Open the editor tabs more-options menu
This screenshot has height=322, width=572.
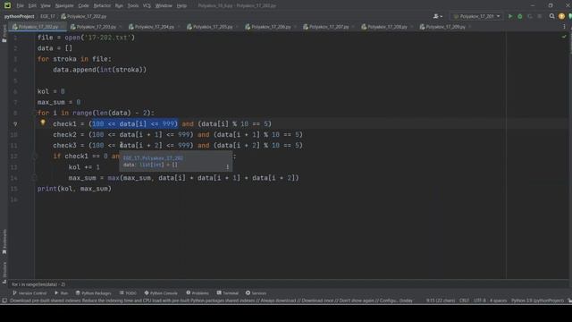click(x=564, y=27)
